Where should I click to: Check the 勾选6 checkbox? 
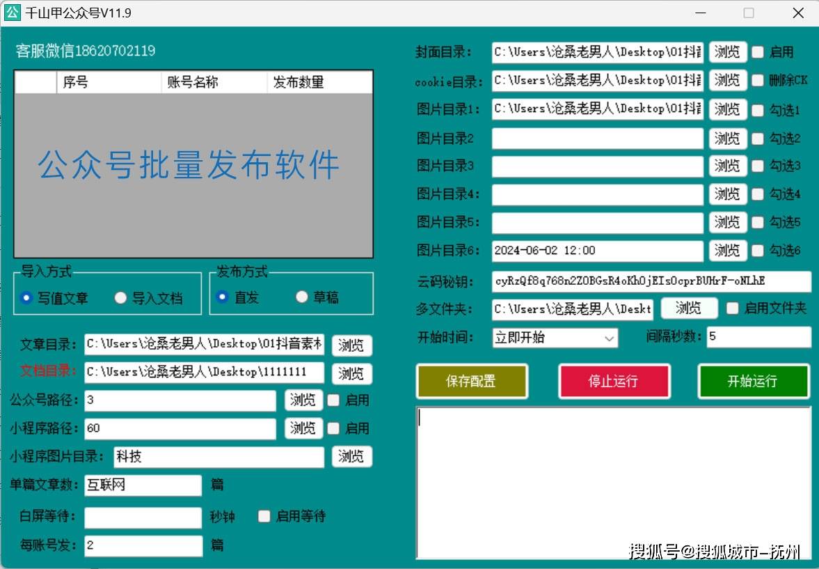tap(757, 251)
